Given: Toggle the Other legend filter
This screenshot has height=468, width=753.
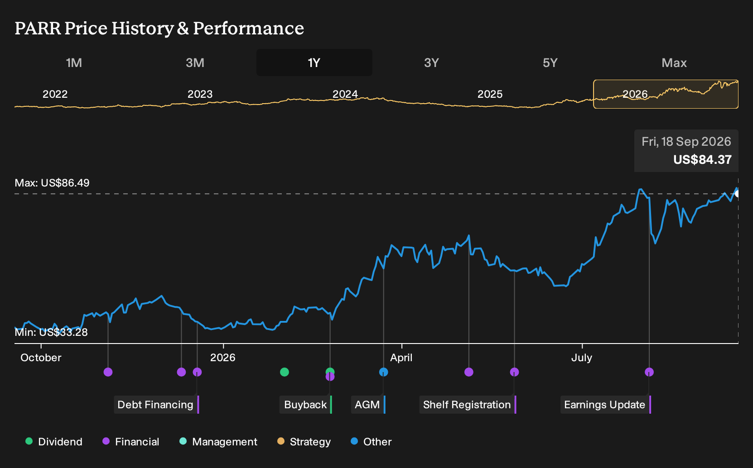Looking at the screenshot, I should click(371, 442).
